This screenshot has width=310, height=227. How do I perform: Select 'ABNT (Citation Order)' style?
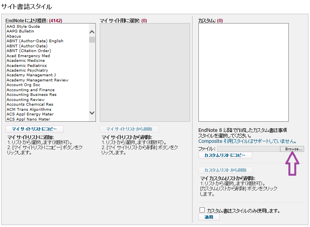tap(29, 51)
